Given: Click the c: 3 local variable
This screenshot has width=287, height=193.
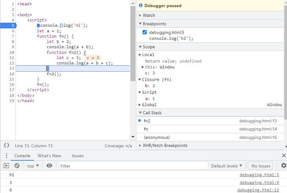Looking at the screenshot, I should point(150,73).
